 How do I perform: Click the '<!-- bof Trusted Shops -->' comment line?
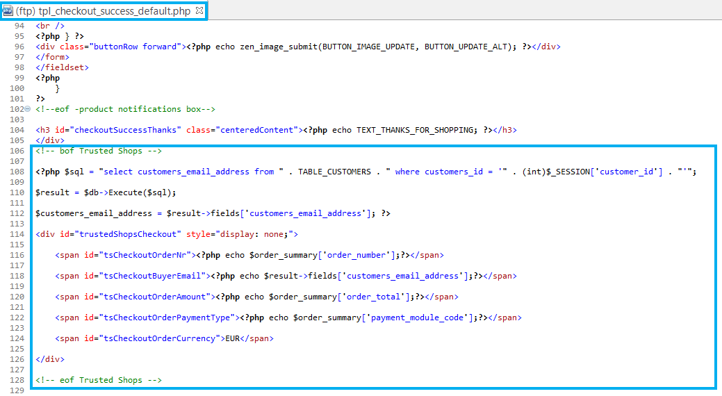[x=99, y=151]
